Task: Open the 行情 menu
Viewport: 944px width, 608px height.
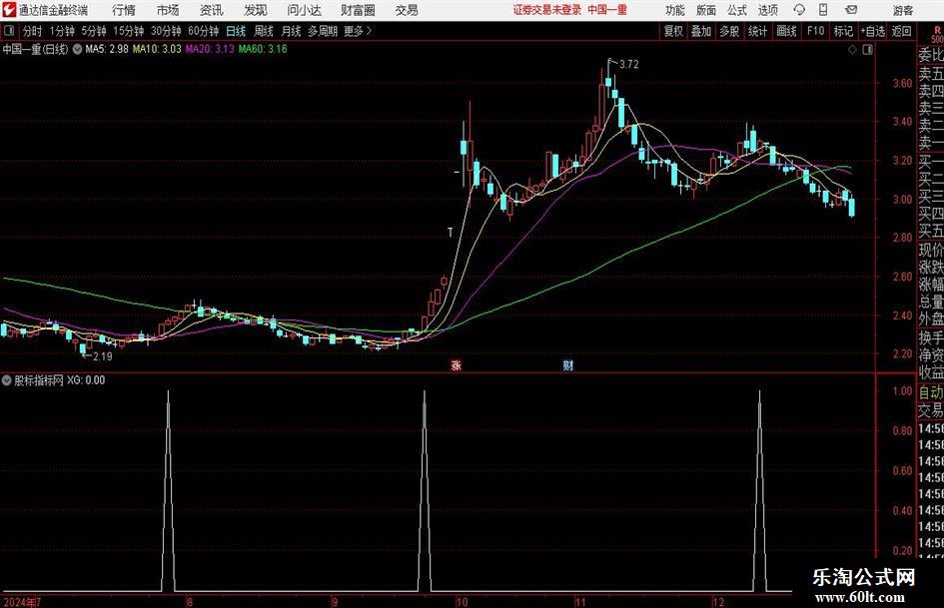Action: click(x=124, y=10)
